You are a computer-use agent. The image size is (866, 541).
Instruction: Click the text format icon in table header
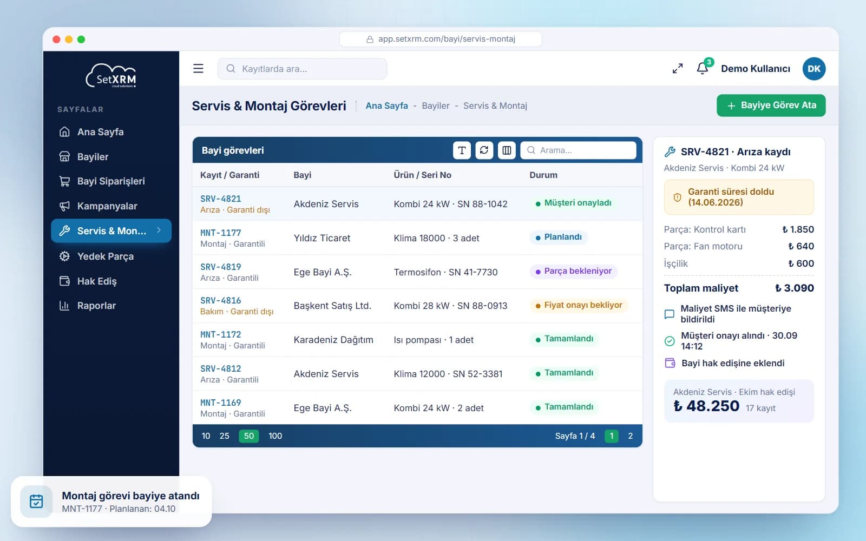(x=462, y=150)
